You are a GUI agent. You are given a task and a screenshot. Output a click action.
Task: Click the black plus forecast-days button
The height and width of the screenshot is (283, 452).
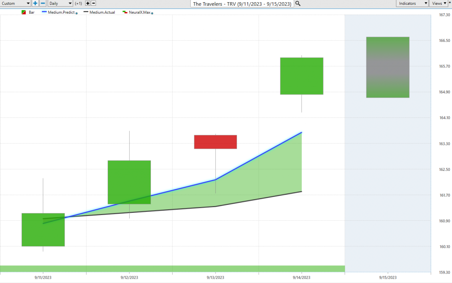(88, 4)
